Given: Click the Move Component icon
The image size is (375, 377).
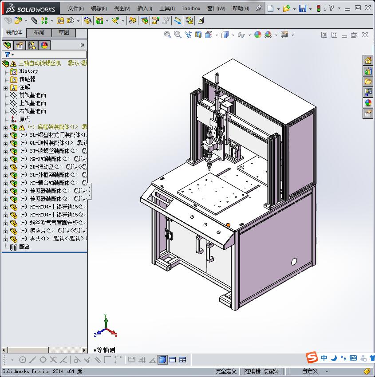Looking at the screenshot, I should [71, 21].
